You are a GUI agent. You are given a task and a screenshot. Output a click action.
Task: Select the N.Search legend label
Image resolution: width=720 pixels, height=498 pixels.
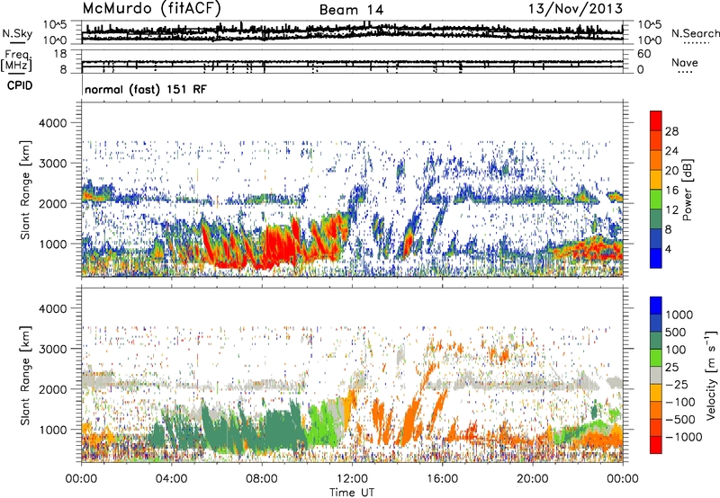695,33
